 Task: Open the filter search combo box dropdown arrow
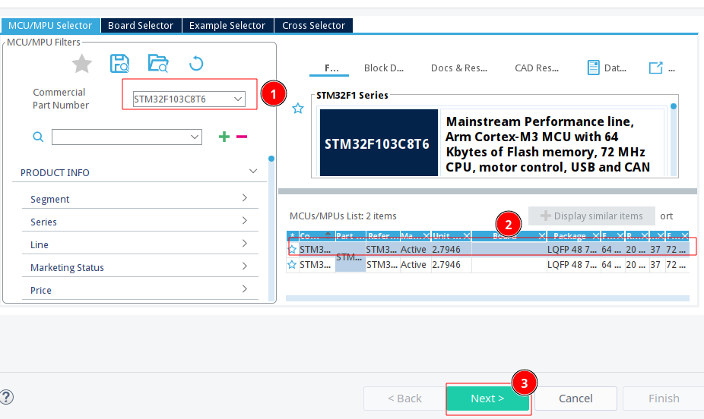[195, 137]
